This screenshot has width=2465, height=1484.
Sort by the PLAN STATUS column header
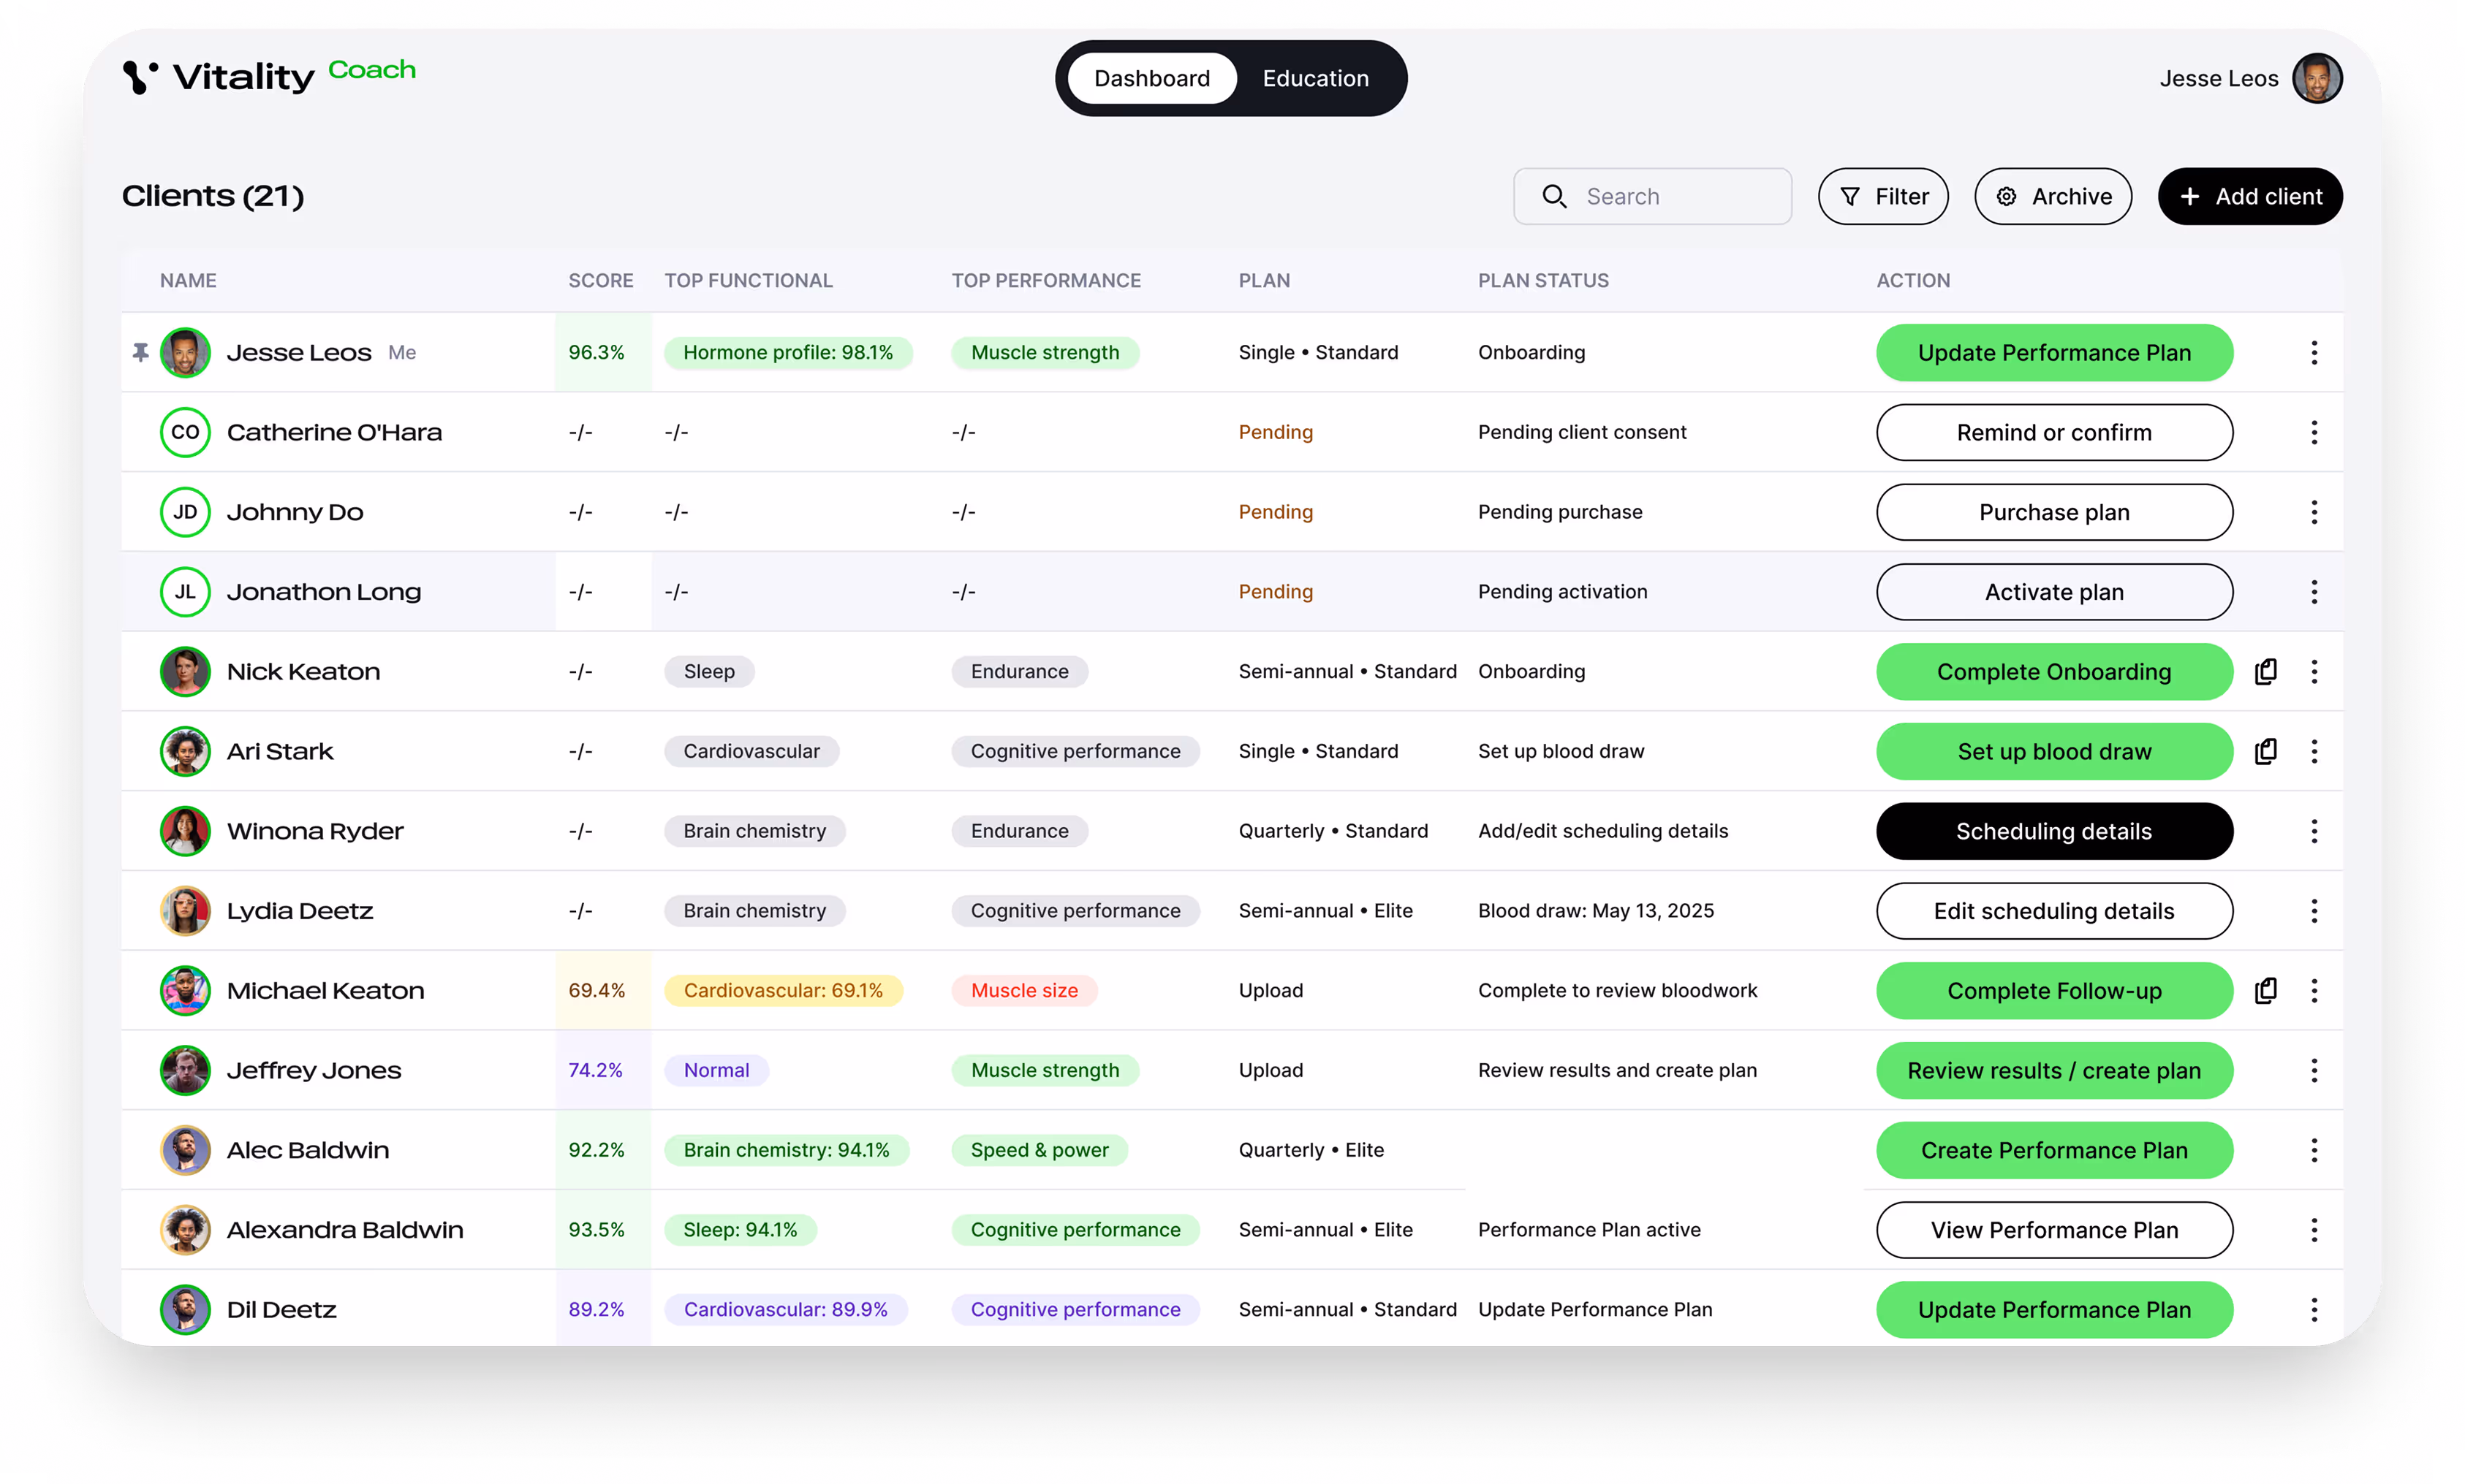coord(1542,280)
